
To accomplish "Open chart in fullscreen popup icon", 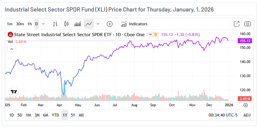I will [237, 24].
